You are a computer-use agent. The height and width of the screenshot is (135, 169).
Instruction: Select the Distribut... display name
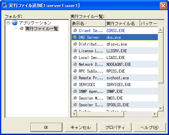click(x=91, y=44)
